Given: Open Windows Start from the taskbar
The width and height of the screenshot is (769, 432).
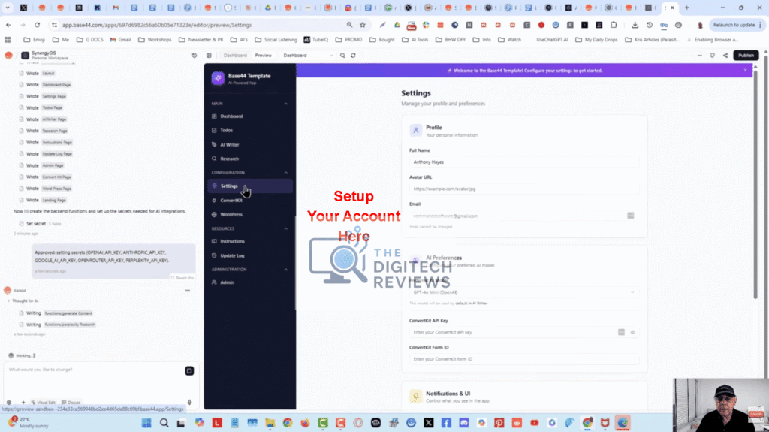Looking at the screenshot, I should 146,423.
